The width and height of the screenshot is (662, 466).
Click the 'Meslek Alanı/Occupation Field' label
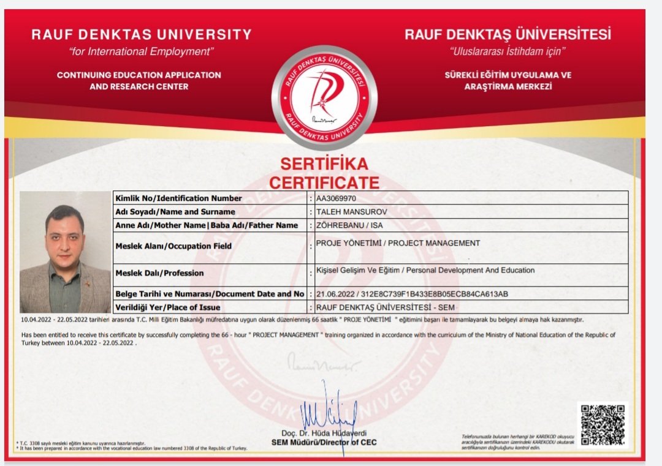point(173,246)
